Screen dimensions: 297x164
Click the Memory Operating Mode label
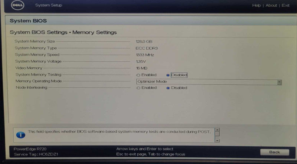coord(39,81)
